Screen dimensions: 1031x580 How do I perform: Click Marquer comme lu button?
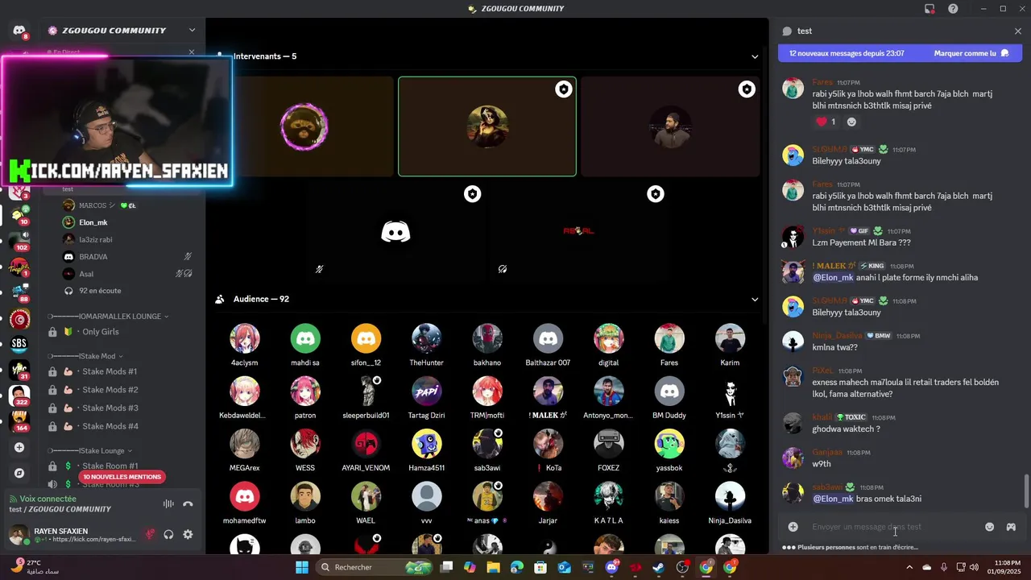971,53
